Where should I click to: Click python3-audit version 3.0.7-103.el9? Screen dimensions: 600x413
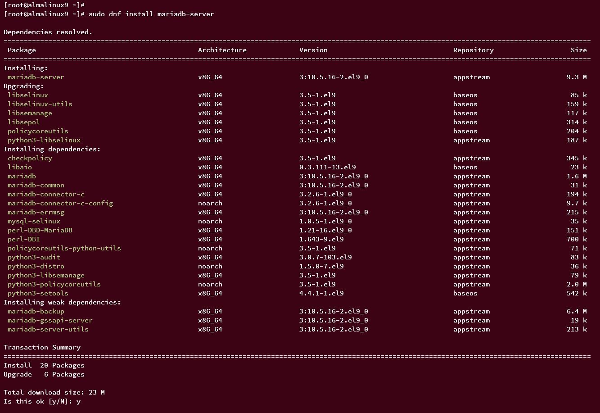[x=325, y=257]
